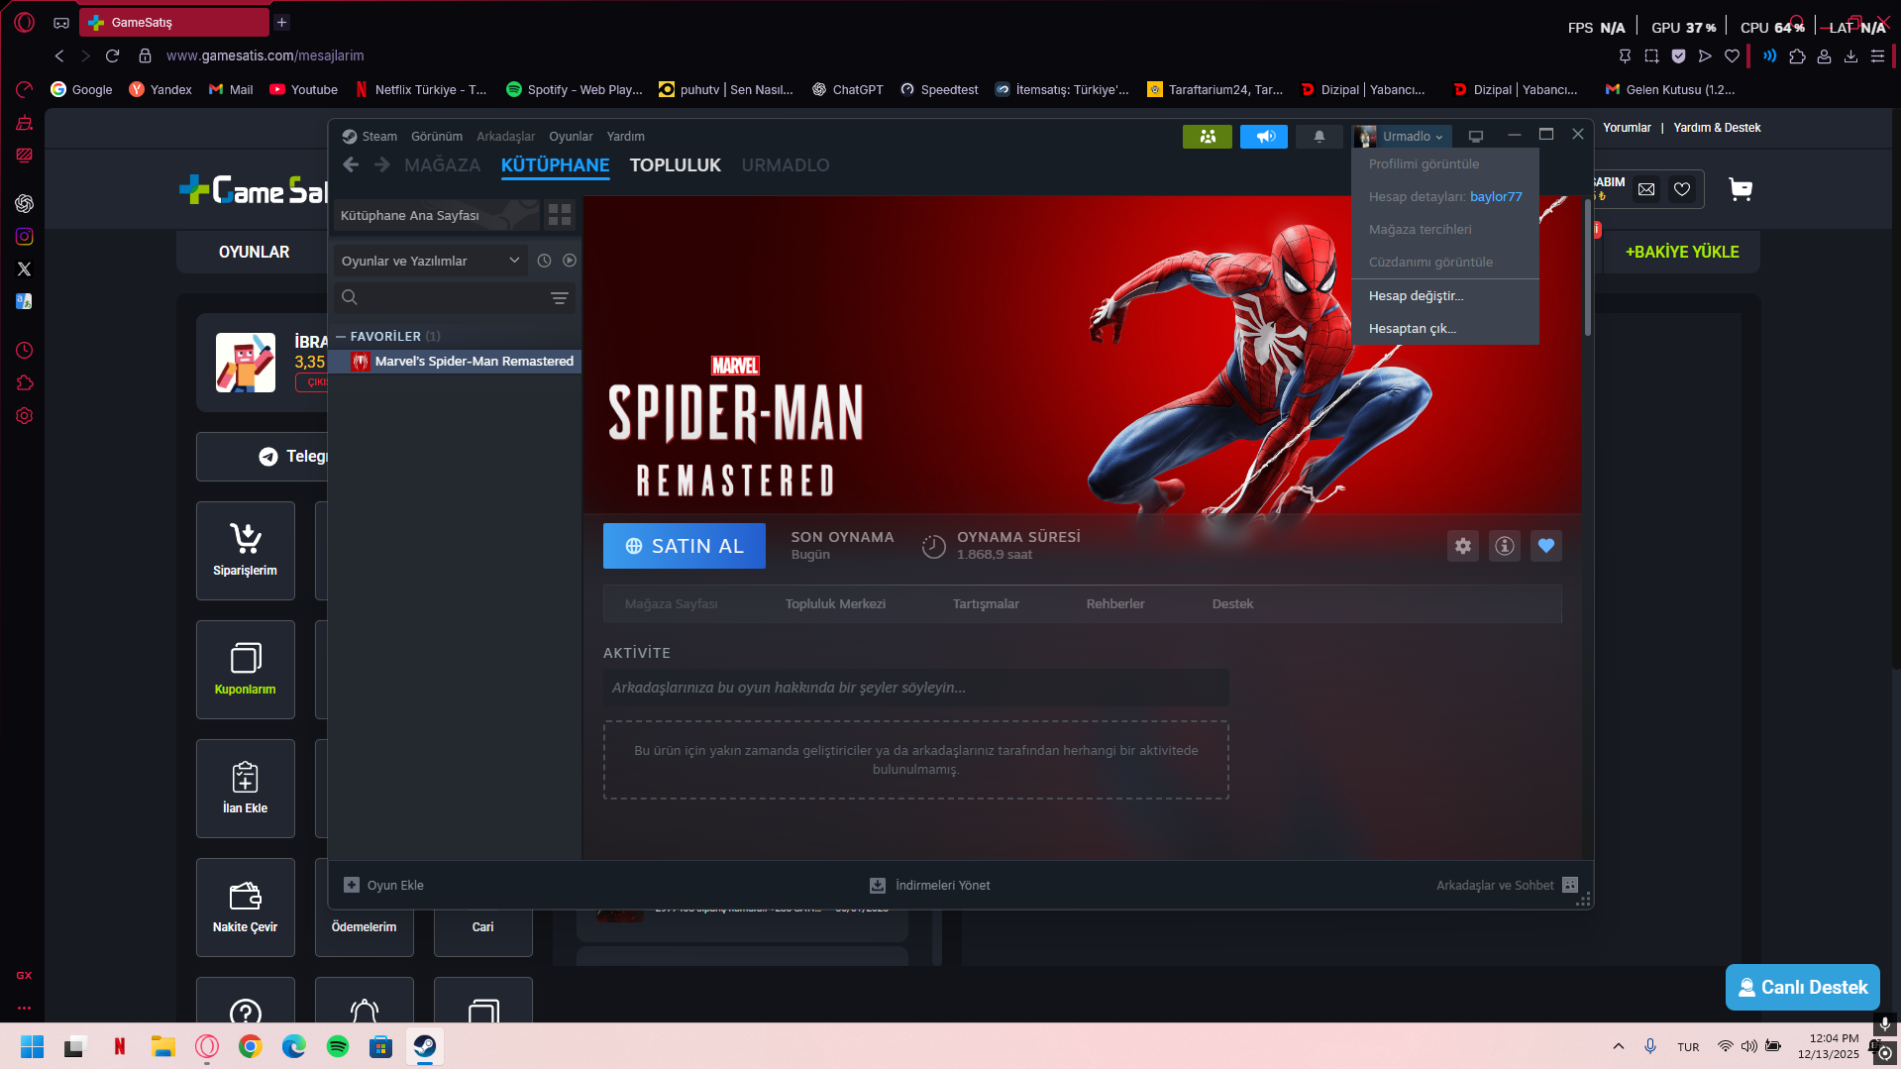Screen dimensions: 1901x1069
Task: Open Opera extensions cube icon in toolbar
Action: tap(1797, 56)
